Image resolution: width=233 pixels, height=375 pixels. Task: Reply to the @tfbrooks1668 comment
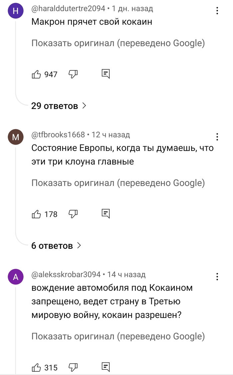pyautogui.click(x=106, y=214)
